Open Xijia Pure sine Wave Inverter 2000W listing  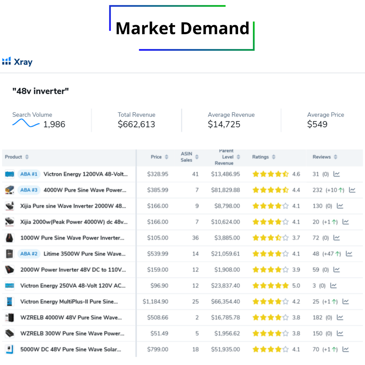tap(73, 206)
